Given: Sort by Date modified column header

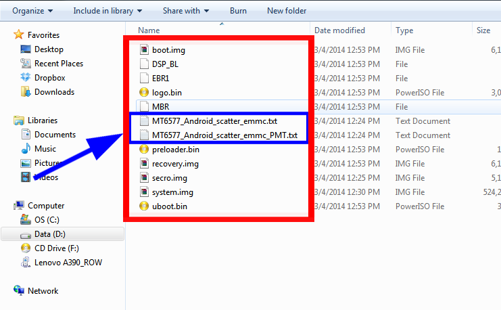Looking at the screenshot, I should pos(339,30).
